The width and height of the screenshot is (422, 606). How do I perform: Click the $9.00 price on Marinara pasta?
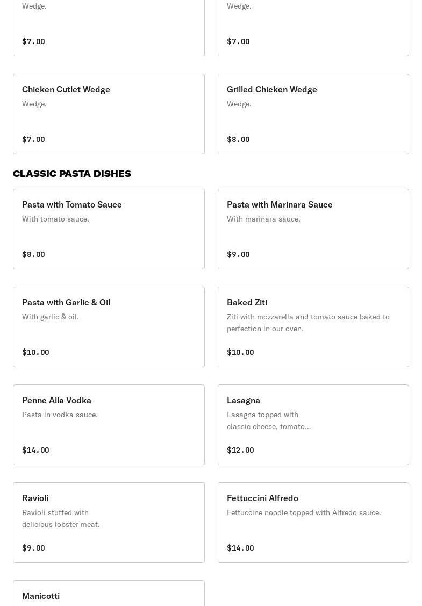click(238, 254)
